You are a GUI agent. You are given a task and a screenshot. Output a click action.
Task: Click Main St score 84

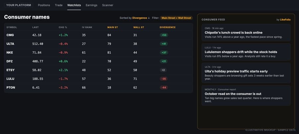[x=109, y=35]
